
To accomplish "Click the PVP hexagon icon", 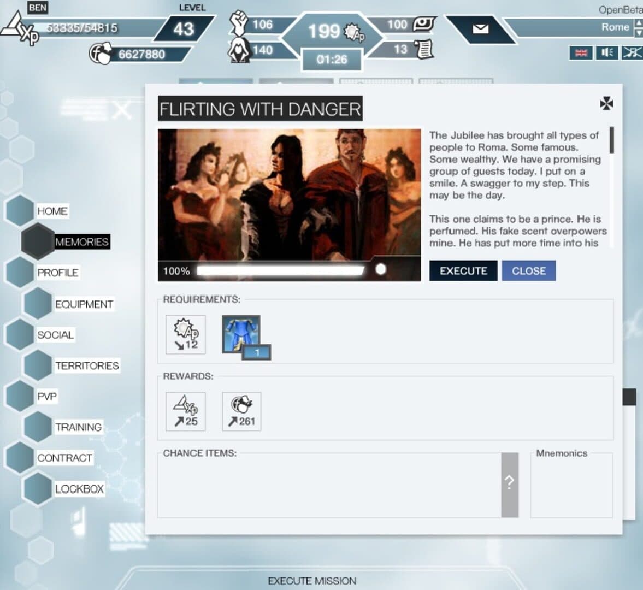I will (20, 396).
